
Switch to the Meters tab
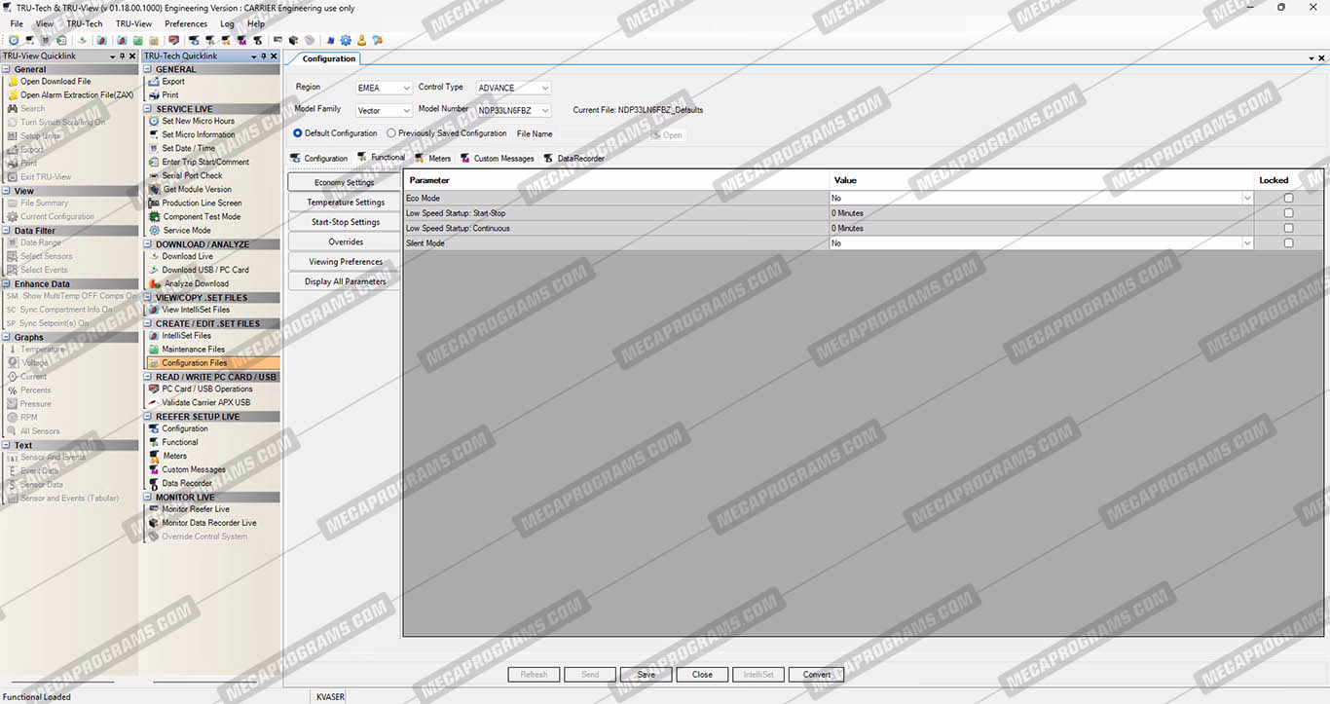point(433,158)
